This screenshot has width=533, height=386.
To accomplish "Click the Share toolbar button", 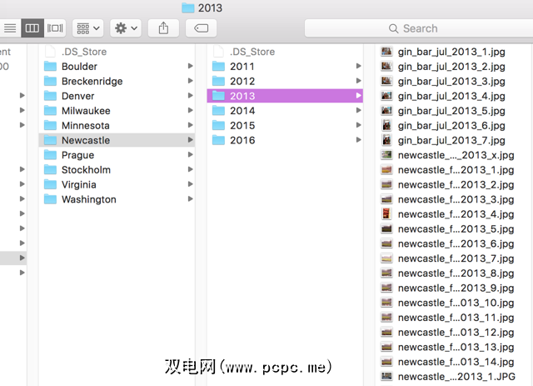I will tap(163, 28).
